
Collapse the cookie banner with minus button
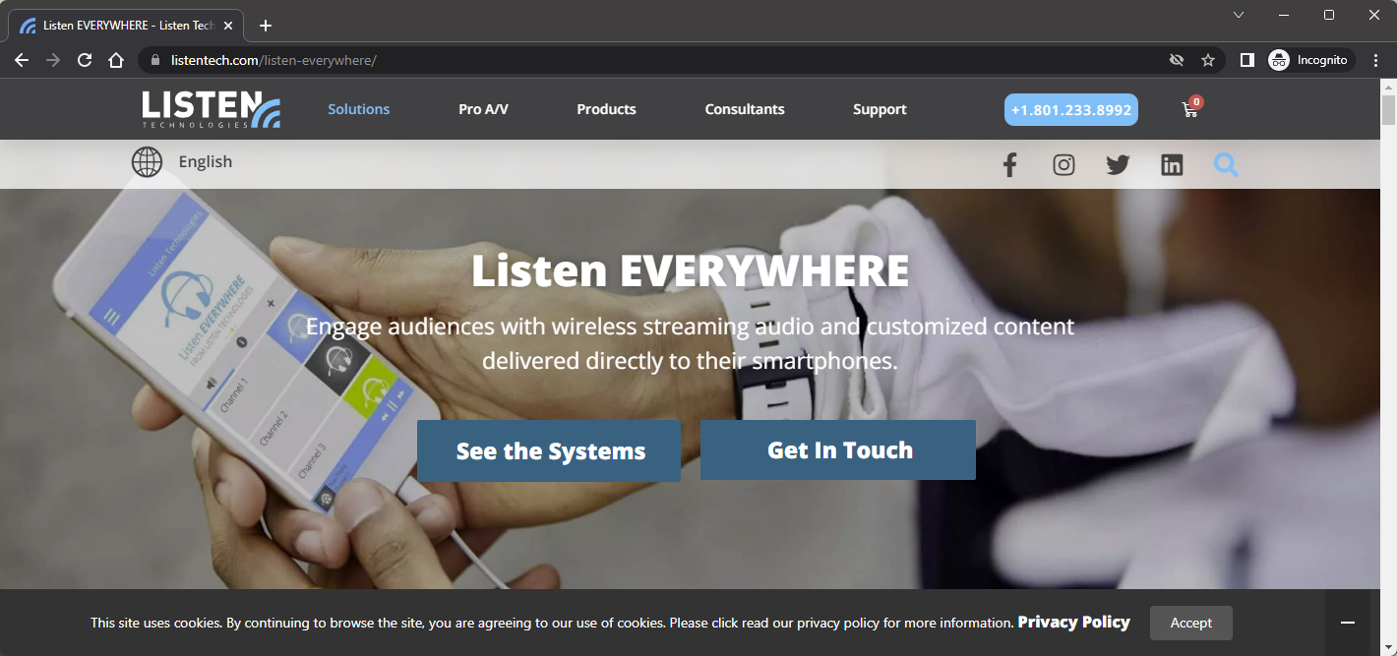point(1348,623)
